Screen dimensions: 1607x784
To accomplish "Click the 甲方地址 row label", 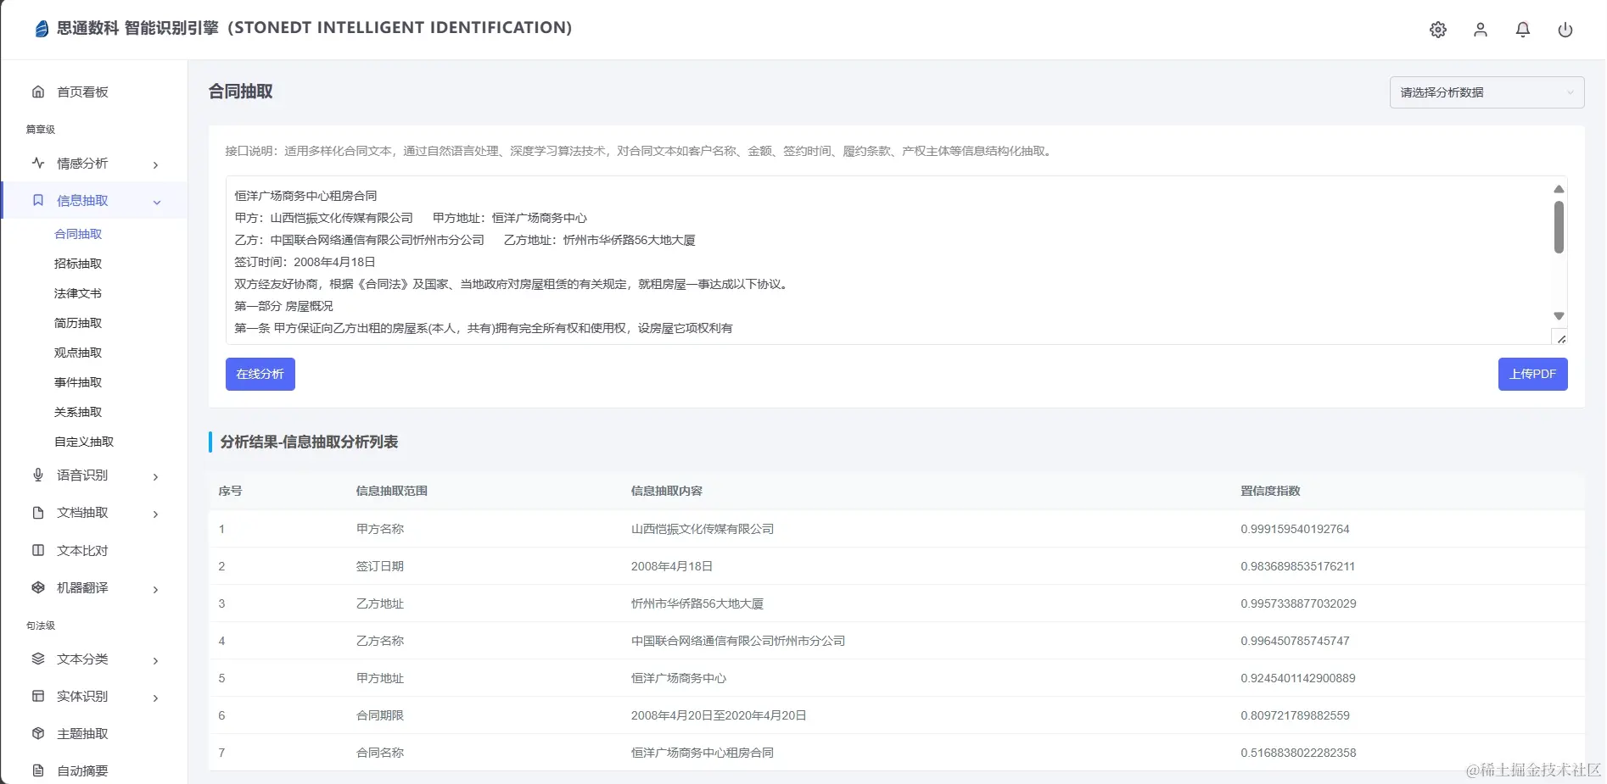I will (379, 678).
